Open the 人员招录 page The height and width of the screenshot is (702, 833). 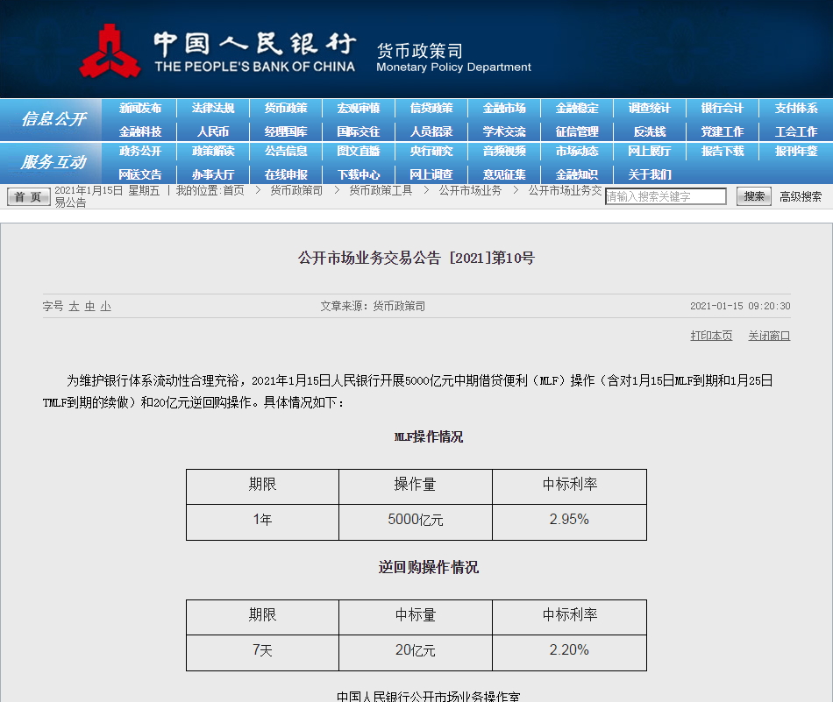431,131
